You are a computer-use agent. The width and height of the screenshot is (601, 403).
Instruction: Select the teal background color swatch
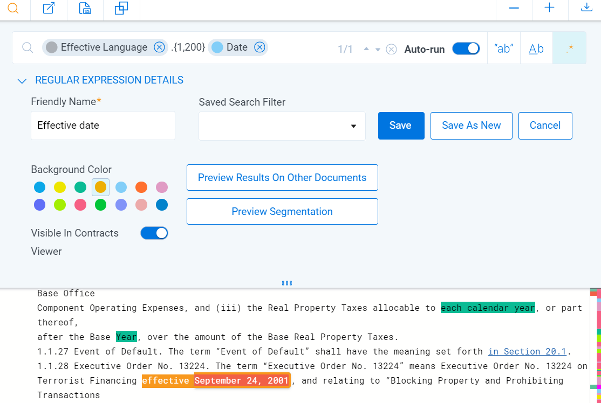[x=80, y=187]
